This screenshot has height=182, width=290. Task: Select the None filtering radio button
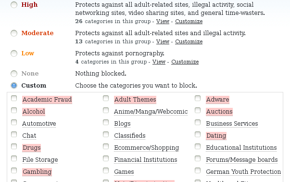[14, 74]
